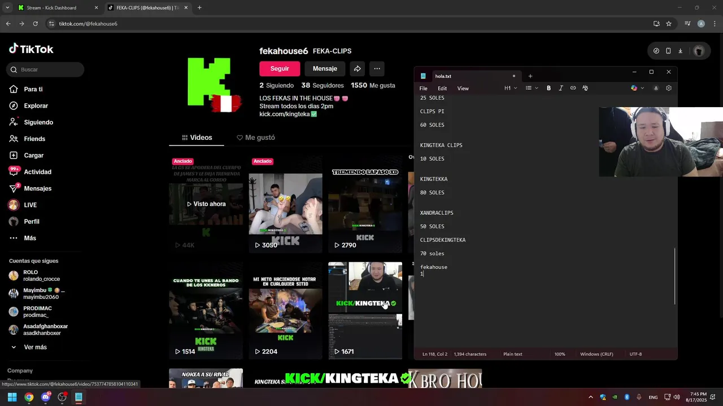Click 38 Seguidores count
Screen dimensions: 723x406
(x=322, y=86)
